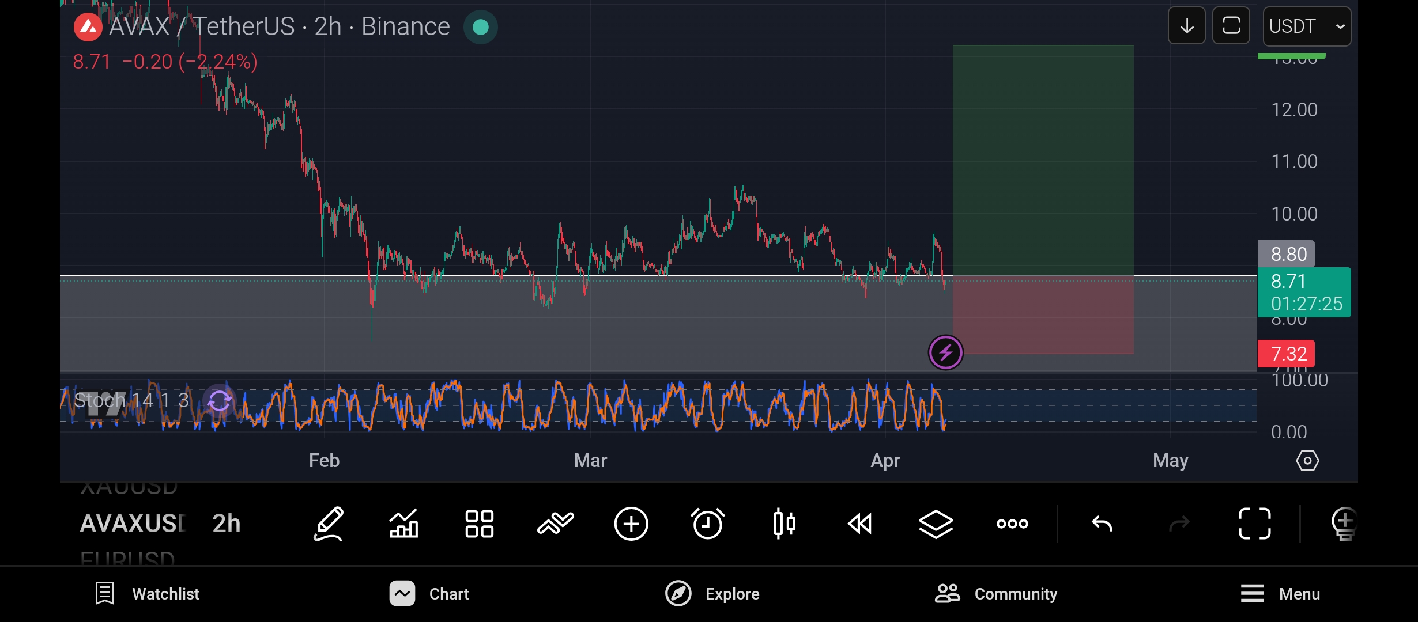Tap the red AVAX logo icon

tap(88, 27)
